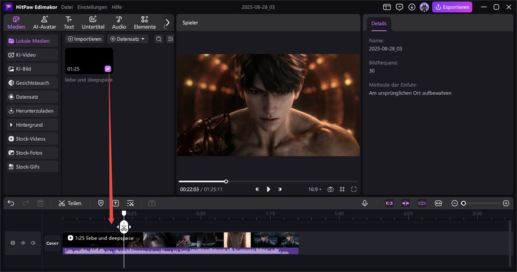Click the crop icon in player

(x=343, y=189)
